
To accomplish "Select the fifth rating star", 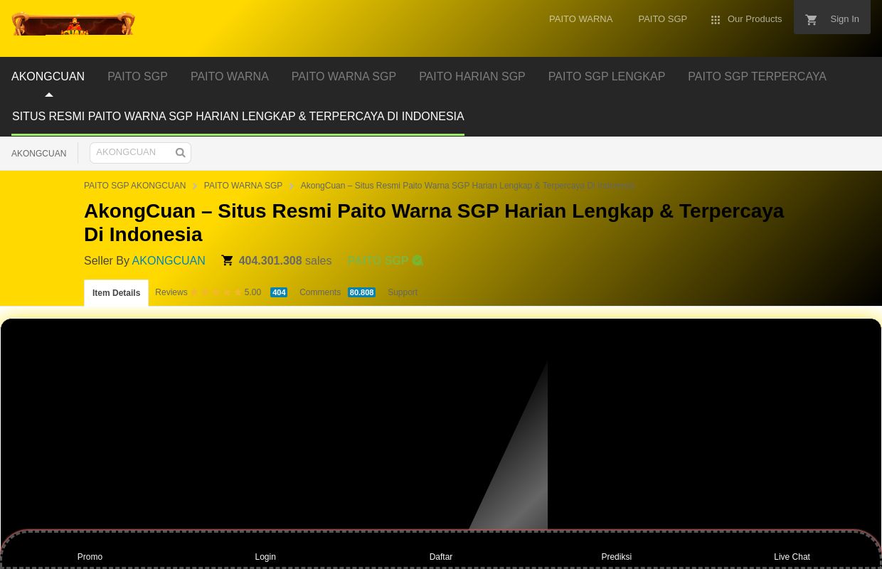I will click(238, 292).
